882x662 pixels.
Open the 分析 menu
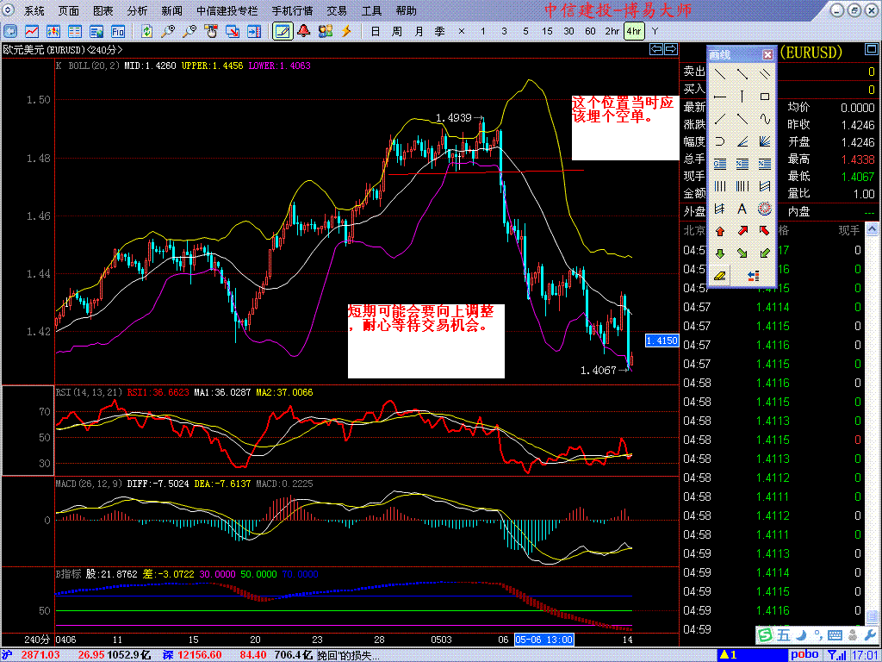[x=137, y=10]
